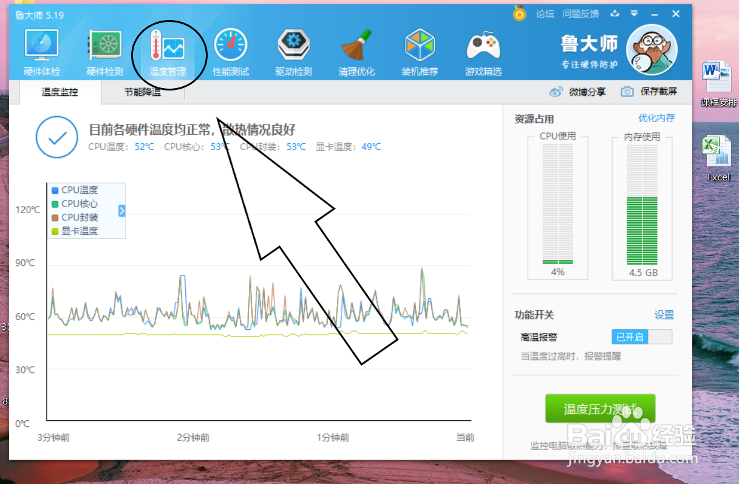Click the 显卡温度 49℃ reading
The image size is (739, 484).
[348, 146]
